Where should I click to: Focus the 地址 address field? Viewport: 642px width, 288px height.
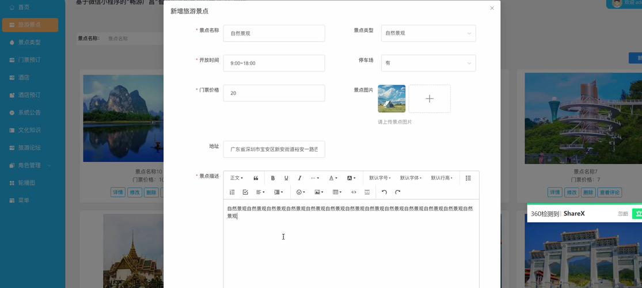pyautogui.click(x=274, y=150)
